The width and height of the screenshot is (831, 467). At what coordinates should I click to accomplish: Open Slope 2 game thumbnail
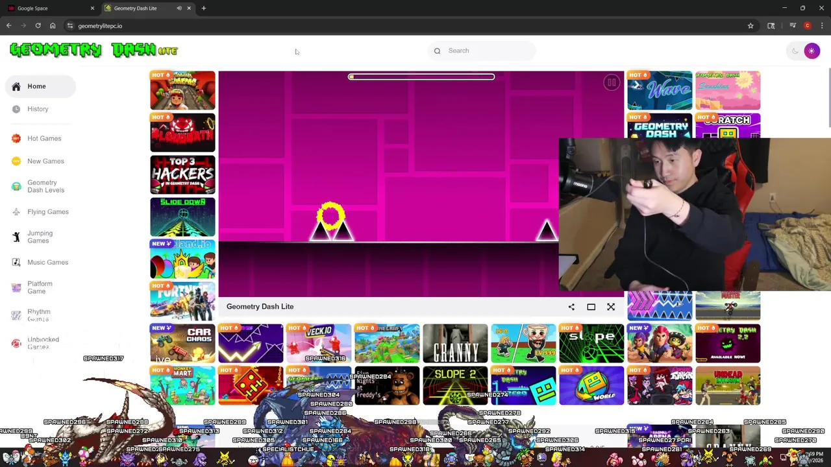point(455,385)
